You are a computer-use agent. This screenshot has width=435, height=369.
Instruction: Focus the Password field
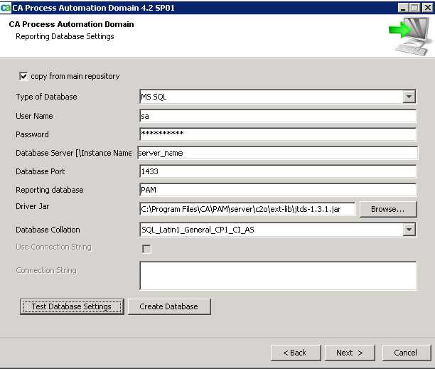pos(277,134)
